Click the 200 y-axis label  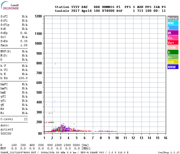coord(39,122)
